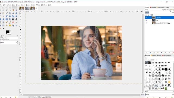
Task: Select the Zoom magnifier tool
Action: [x=10, y=13]
